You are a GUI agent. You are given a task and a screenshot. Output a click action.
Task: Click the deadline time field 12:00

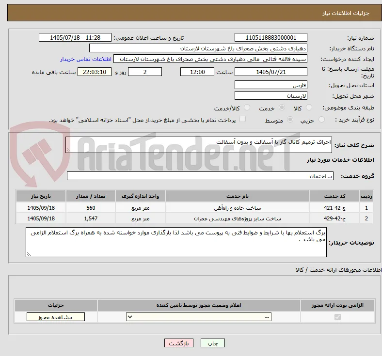197,72
